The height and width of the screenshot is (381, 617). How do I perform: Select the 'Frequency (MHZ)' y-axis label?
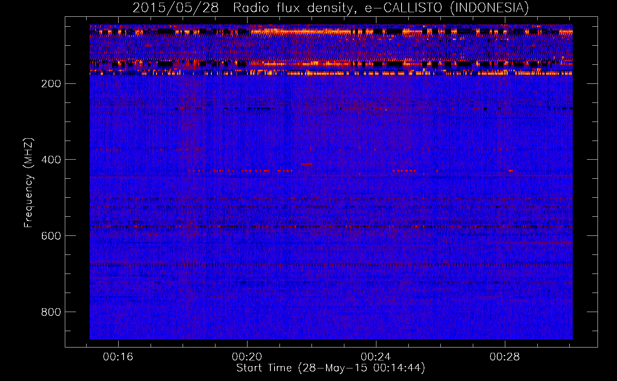pos(28,183)
